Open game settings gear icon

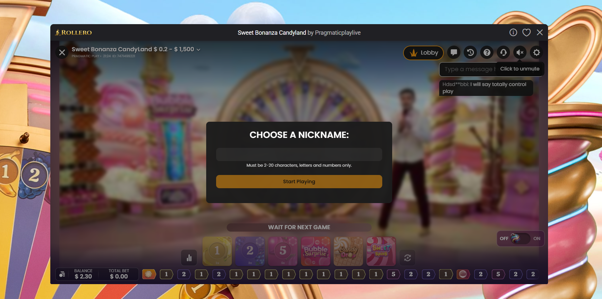coord(536,52)
